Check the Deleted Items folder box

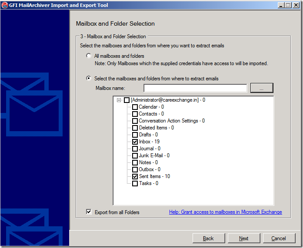click(x=135, y=128)
